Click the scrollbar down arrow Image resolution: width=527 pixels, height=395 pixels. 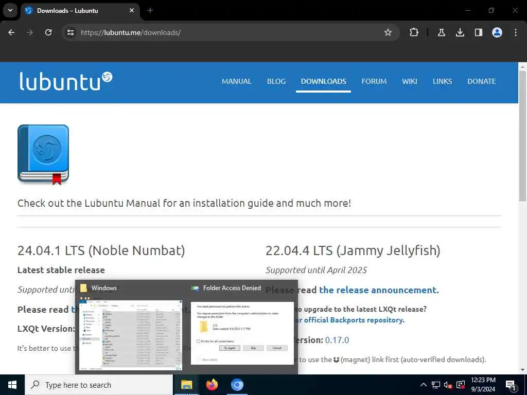[522, 370]
